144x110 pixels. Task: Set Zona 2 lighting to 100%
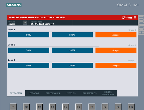pos(72,50)
